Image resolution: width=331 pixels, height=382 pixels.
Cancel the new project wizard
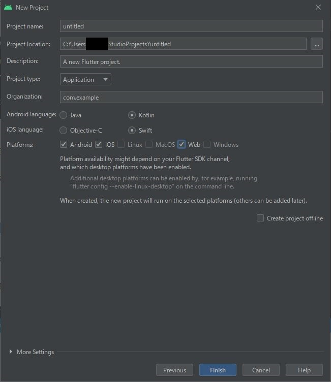tap(261, 370)
